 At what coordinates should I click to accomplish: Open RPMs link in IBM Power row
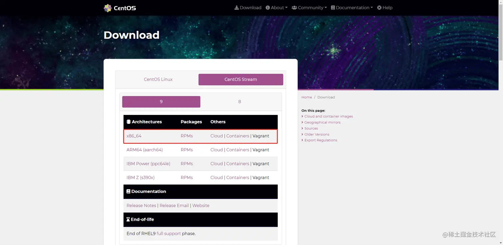click(x=187, y=164)
